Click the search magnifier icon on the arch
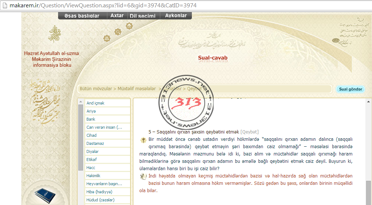The image size is (372, 205). click(118, 32)
